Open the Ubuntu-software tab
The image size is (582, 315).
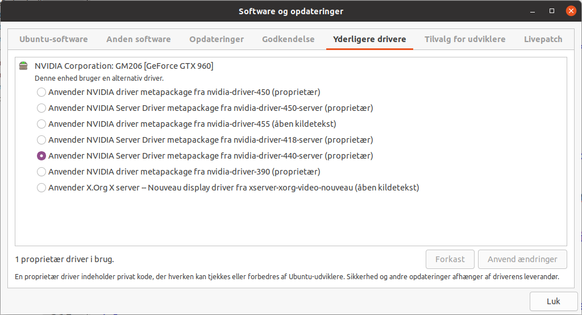click(53, 39)
